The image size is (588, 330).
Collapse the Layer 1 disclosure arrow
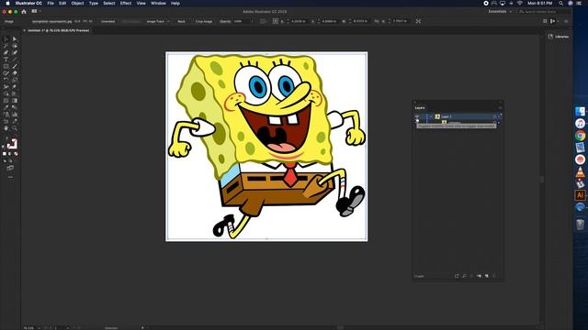pos(431,116)
